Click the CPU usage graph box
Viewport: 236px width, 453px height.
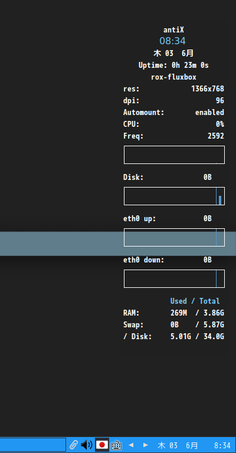point(174,155)
